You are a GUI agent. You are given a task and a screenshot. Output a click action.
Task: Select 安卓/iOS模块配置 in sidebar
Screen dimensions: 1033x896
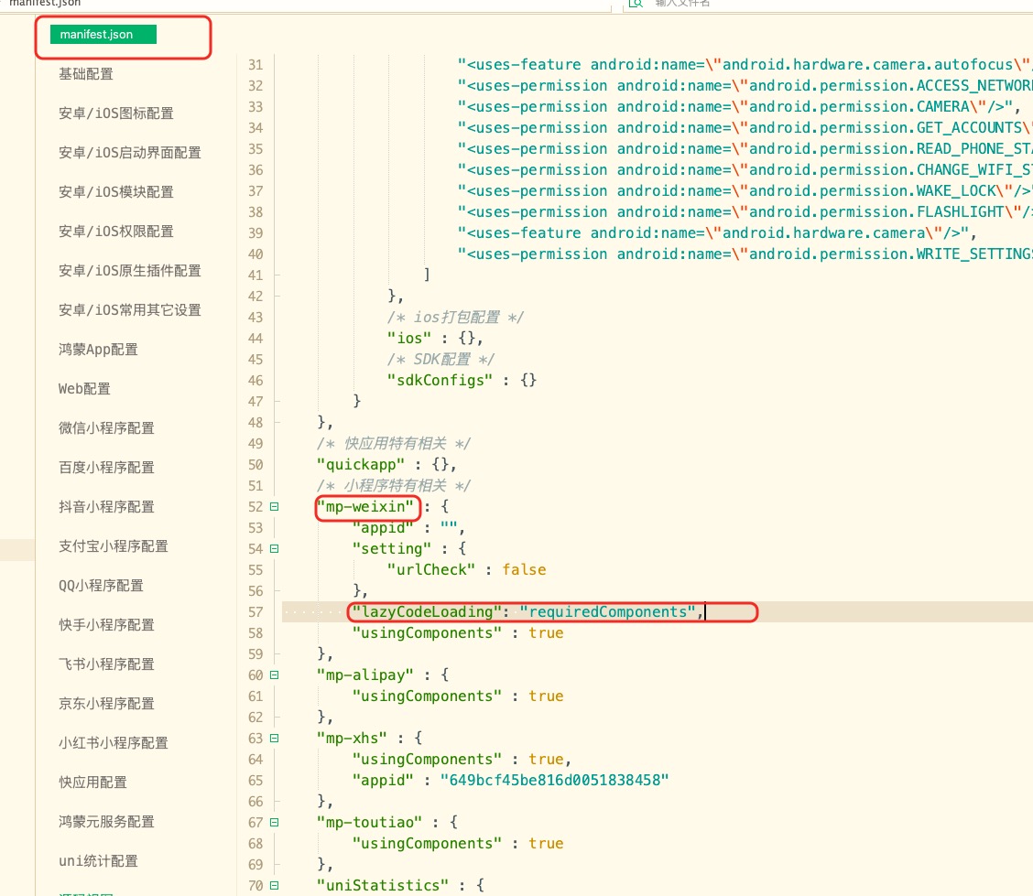(x=115, y=192)
